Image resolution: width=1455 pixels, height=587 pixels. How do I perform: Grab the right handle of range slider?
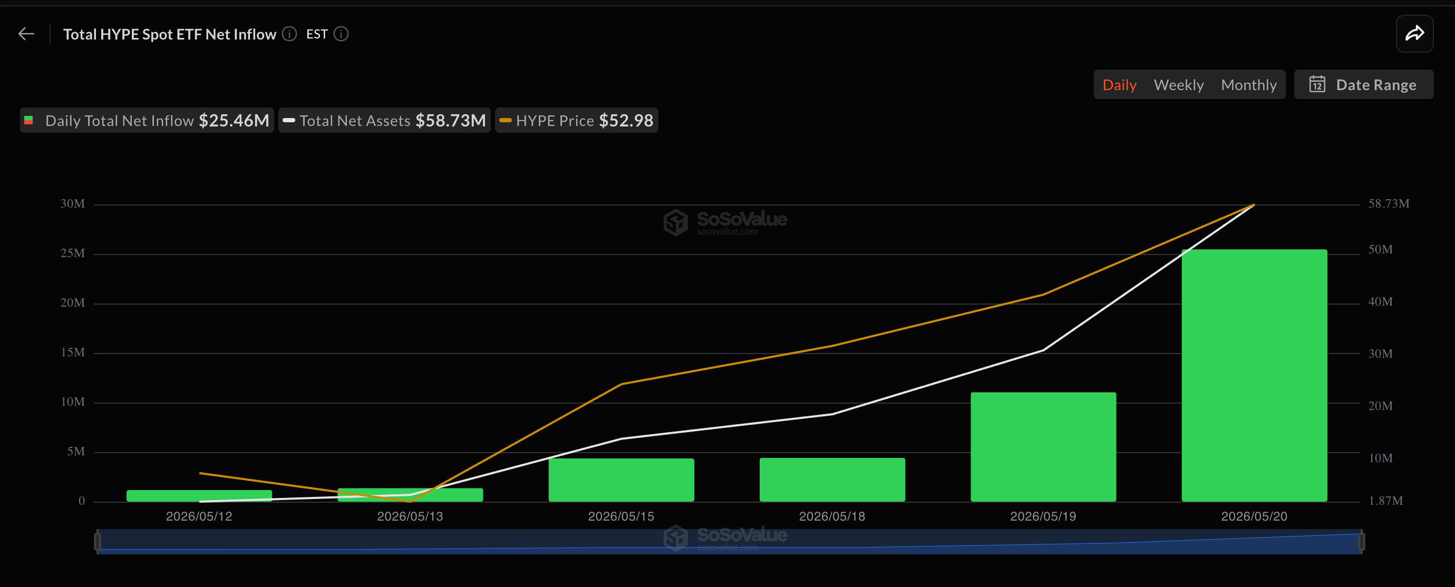click(x=1361, y=542)
